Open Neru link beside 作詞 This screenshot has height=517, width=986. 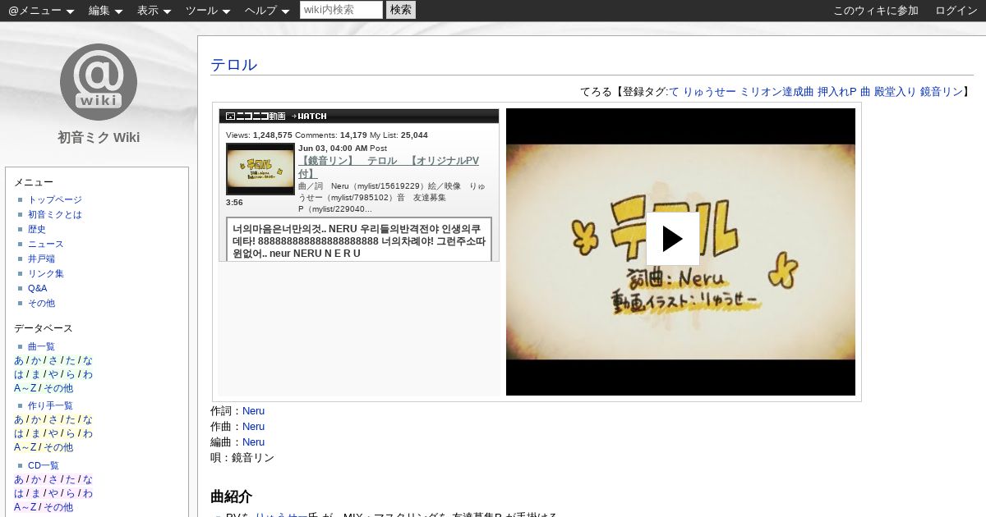pos(253,411)
